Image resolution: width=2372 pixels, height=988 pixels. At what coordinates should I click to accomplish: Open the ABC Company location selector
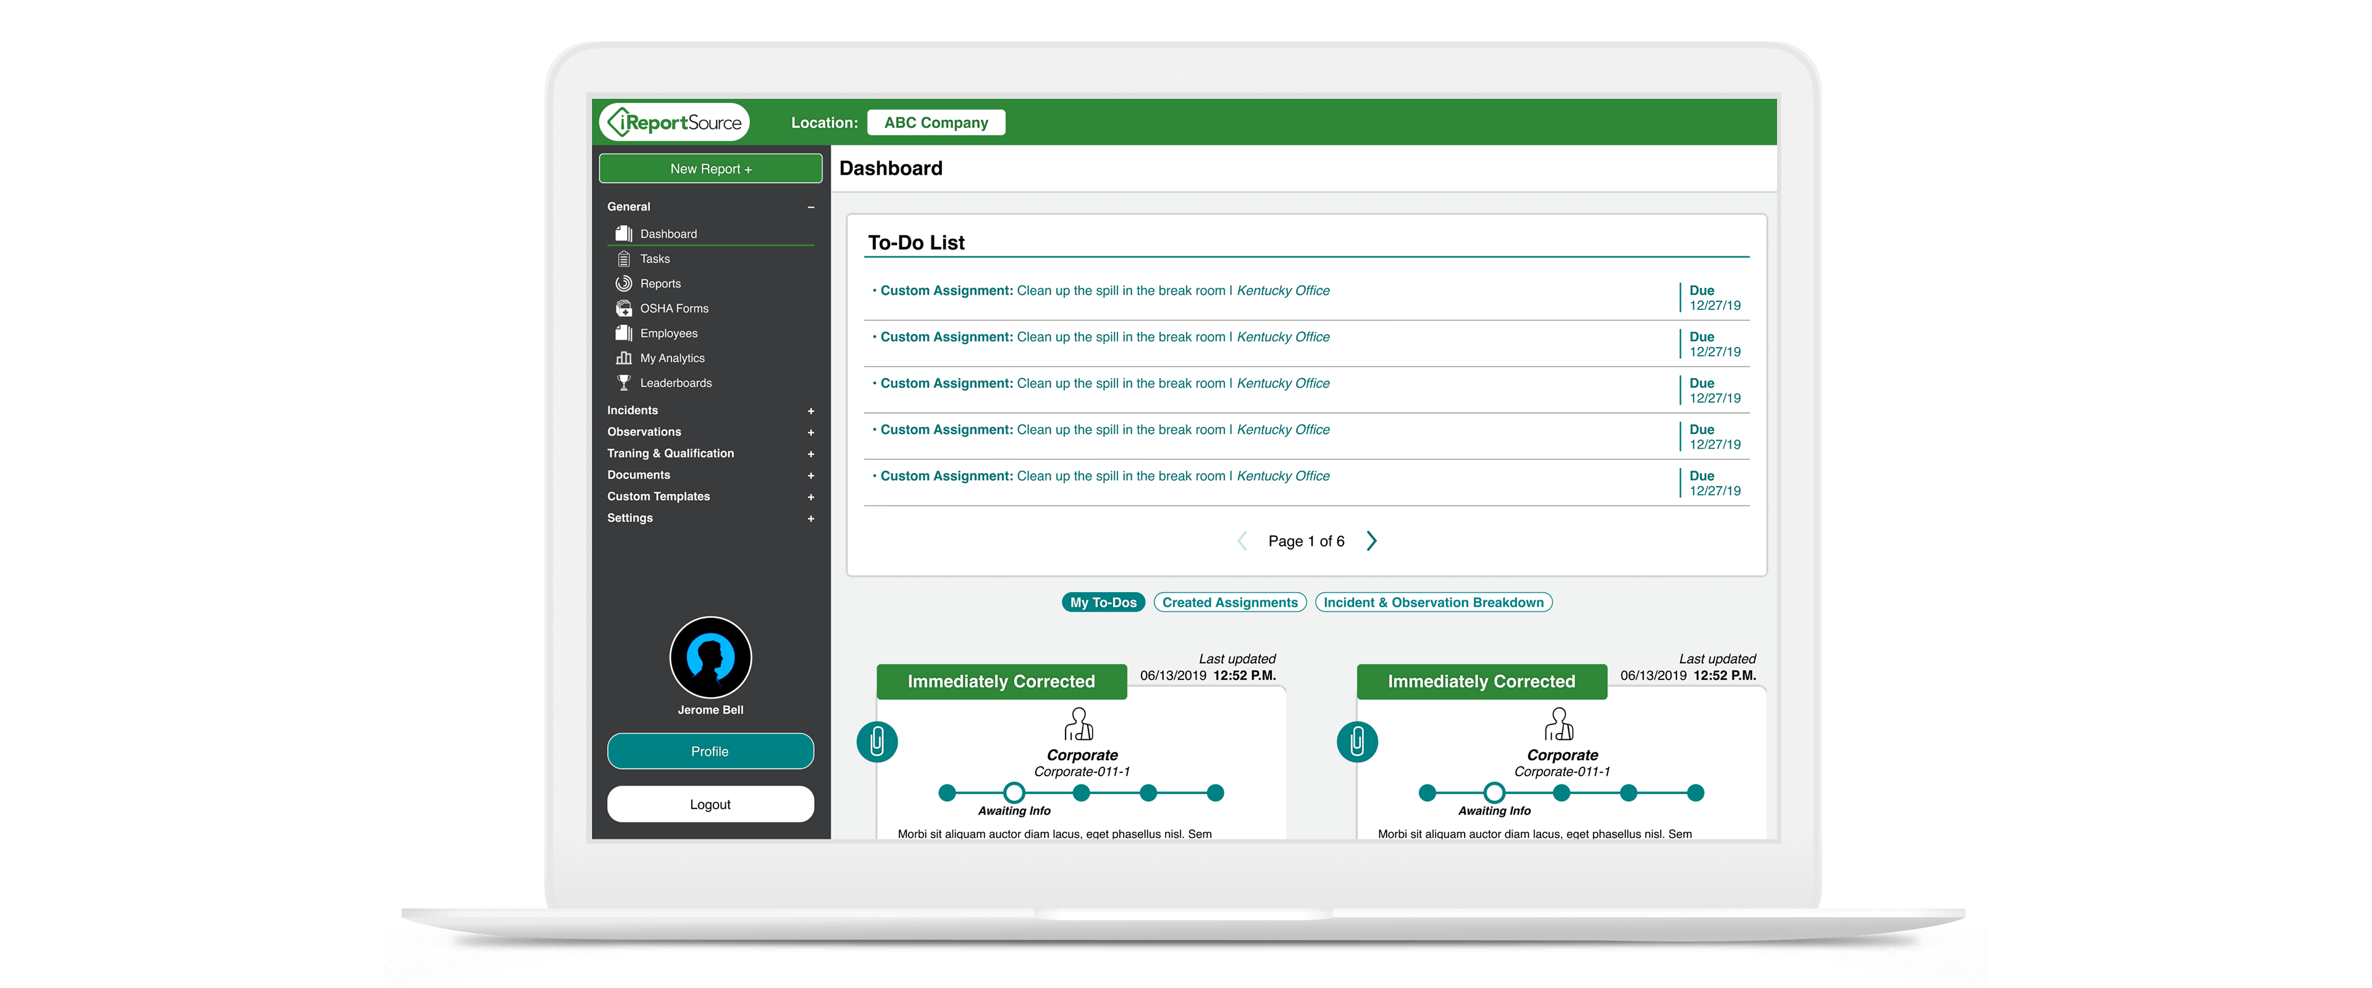[x=936, y=122]
